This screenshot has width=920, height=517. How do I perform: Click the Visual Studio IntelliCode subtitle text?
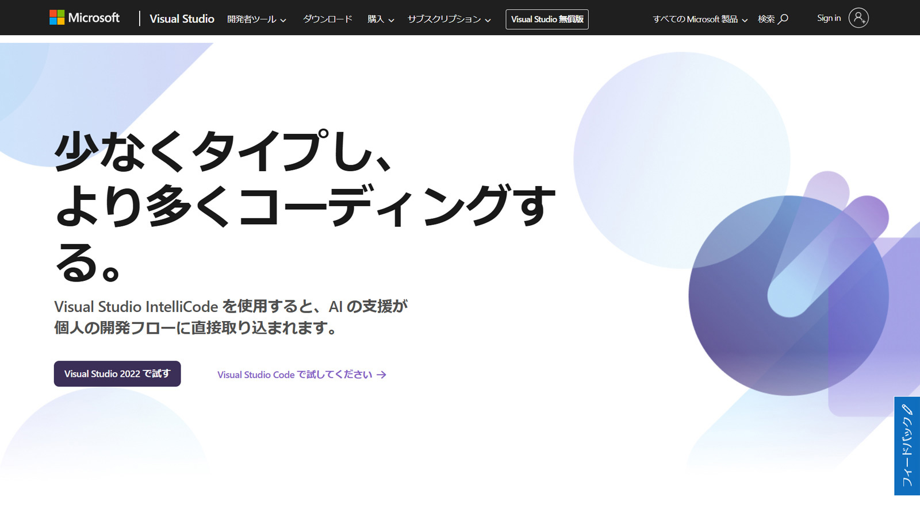coord(231,317)
